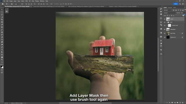Click the foreground color swatch
The width and height of the screenshot is (186, 104).
pos(1,66)
